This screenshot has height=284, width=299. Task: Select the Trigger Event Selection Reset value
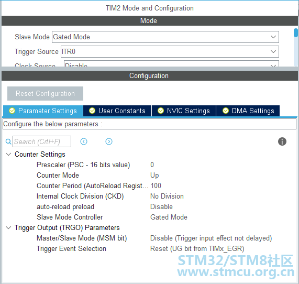(x=197, y=249)
